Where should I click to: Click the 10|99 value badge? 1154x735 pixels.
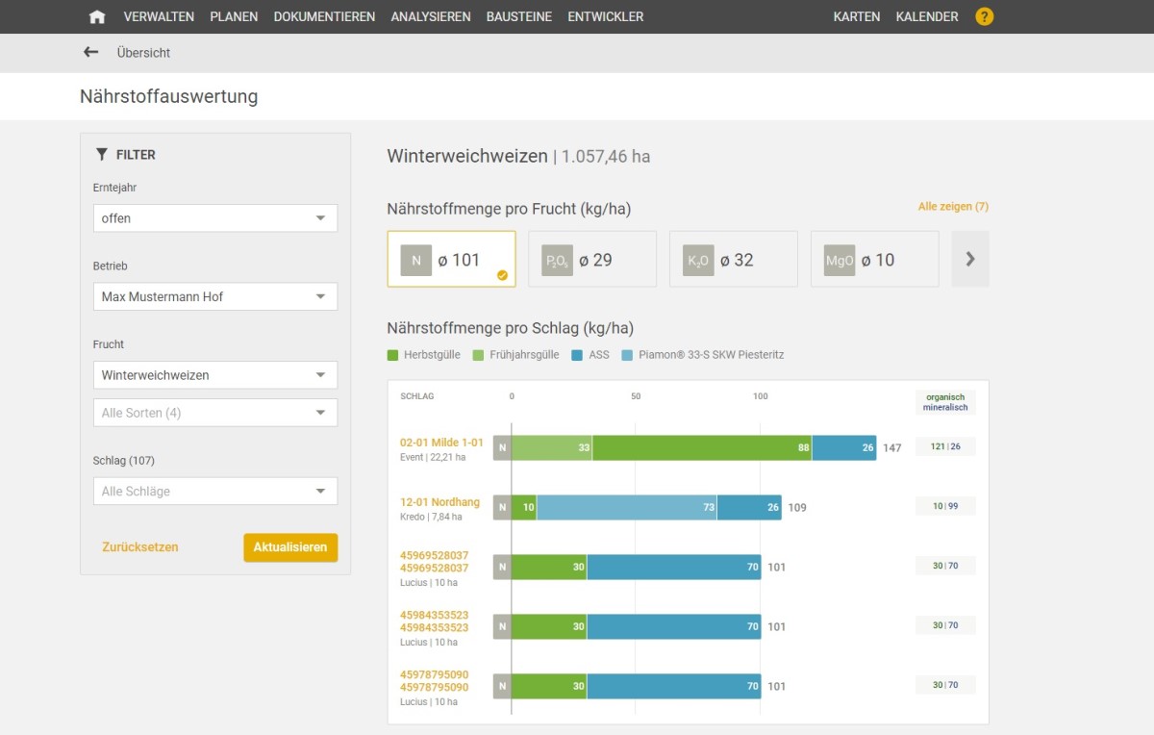tap(945, 506)
